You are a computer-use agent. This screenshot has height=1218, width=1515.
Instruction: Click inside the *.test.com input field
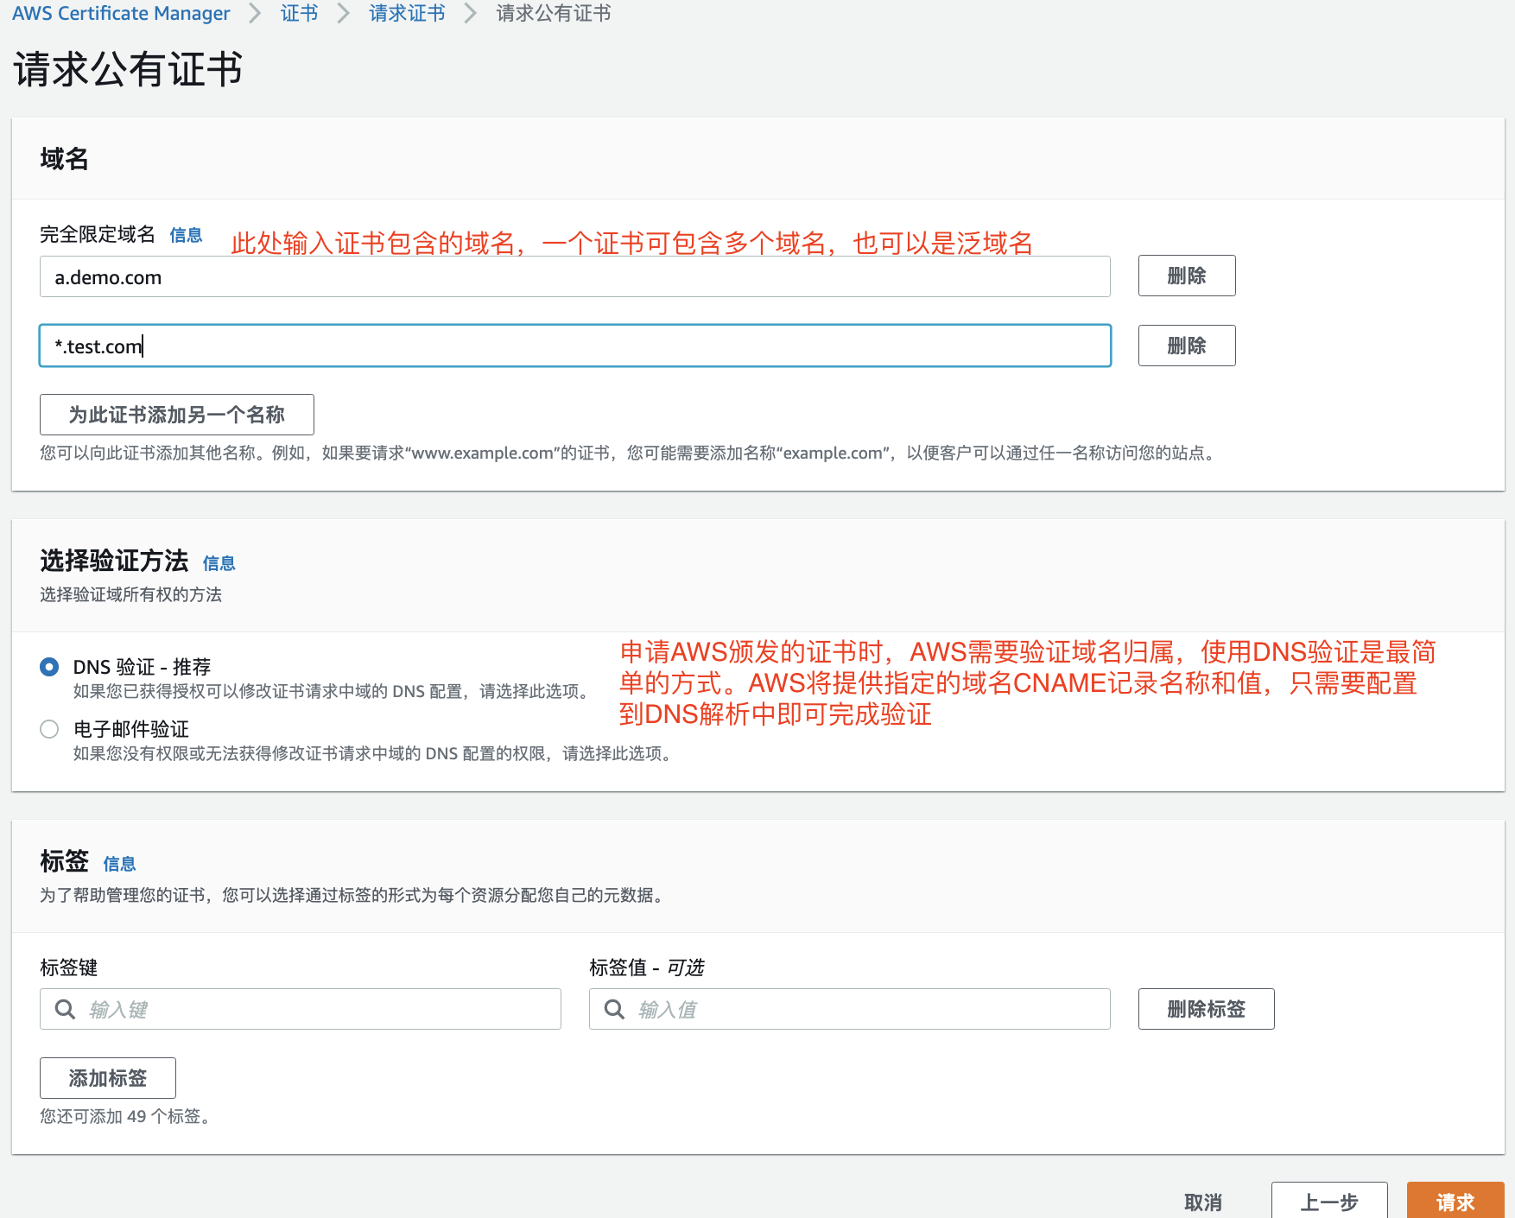click(574, 346)
